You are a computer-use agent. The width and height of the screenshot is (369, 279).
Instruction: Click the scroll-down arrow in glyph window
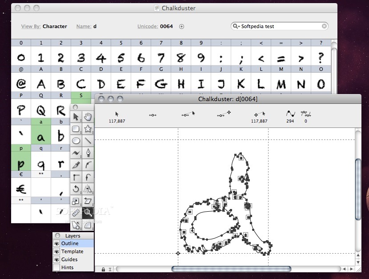pyautogui.click(x=358, y=262)
